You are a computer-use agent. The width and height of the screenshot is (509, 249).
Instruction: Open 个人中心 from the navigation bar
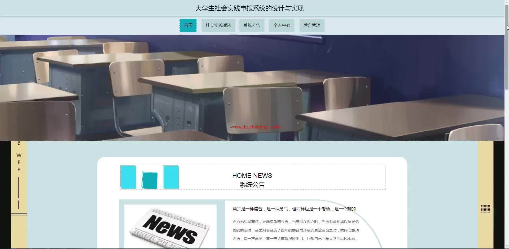pyautogui.click(x=282, y=25)
